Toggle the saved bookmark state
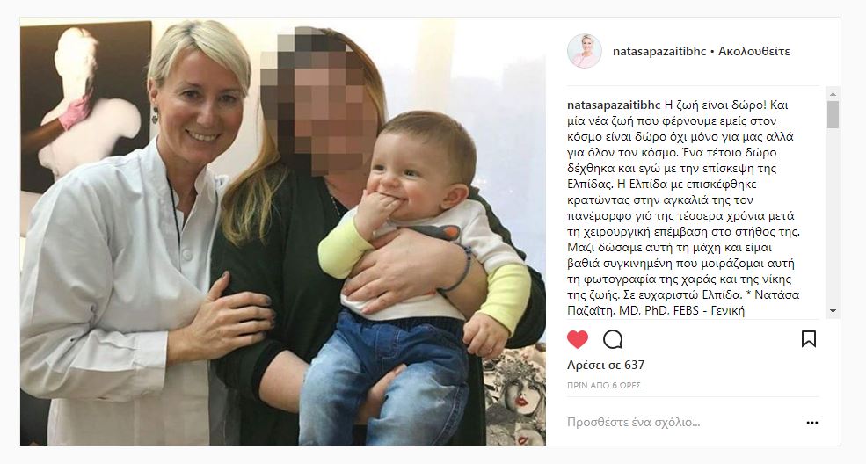This screenshot has height=464, width=866. pyautogui.click(x=809, y=338)
